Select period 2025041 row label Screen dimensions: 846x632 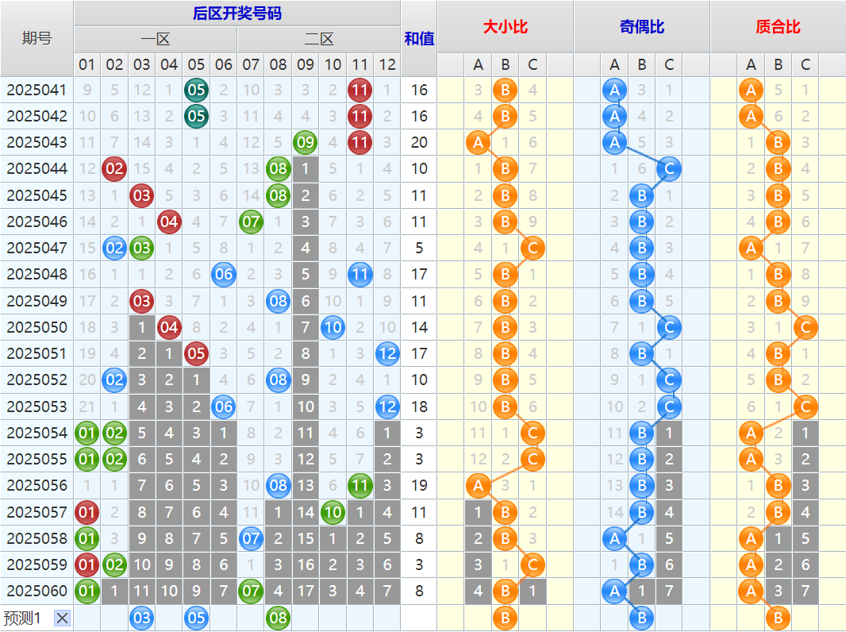pyautogui.click(x=37, y=91)
